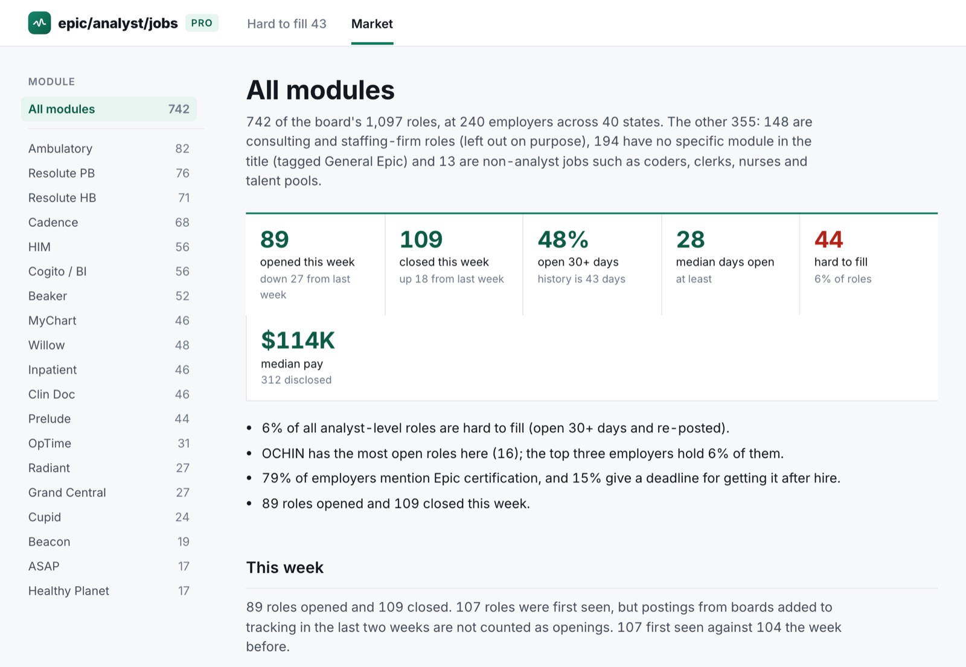
Task: Select the OpTime module
Action: click(x=109, y=443)
